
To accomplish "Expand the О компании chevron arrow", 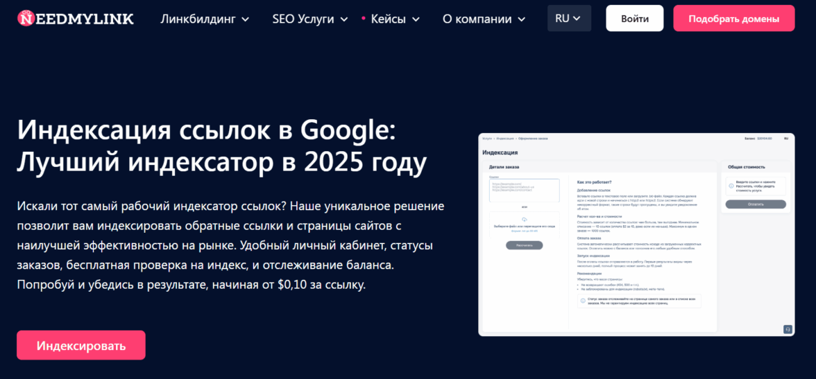I will 522,20.
